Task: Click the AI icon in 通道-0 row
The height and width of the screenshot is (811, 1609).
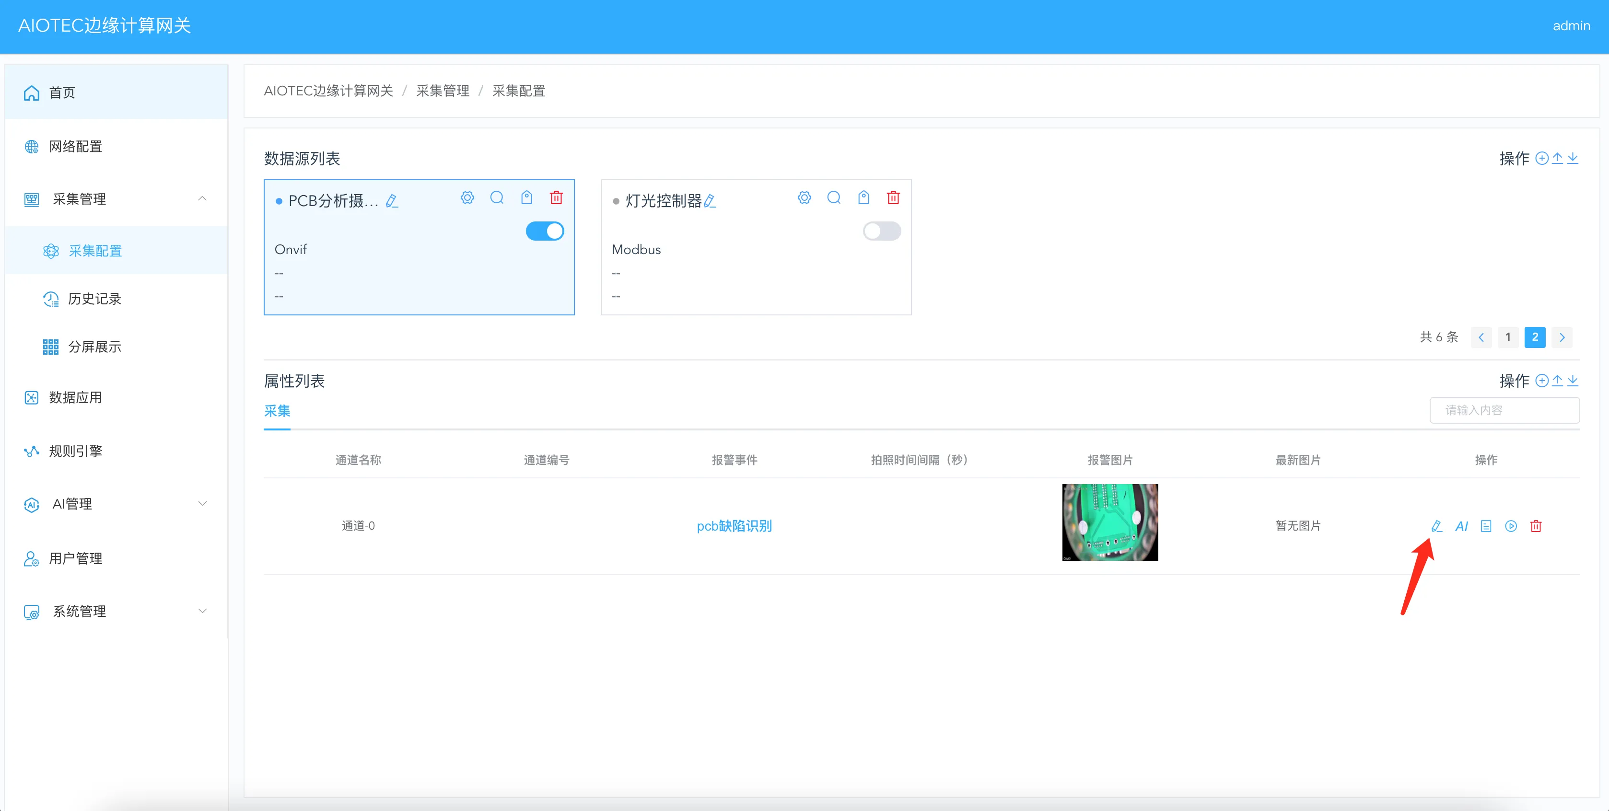Action: click(1461, 526)
